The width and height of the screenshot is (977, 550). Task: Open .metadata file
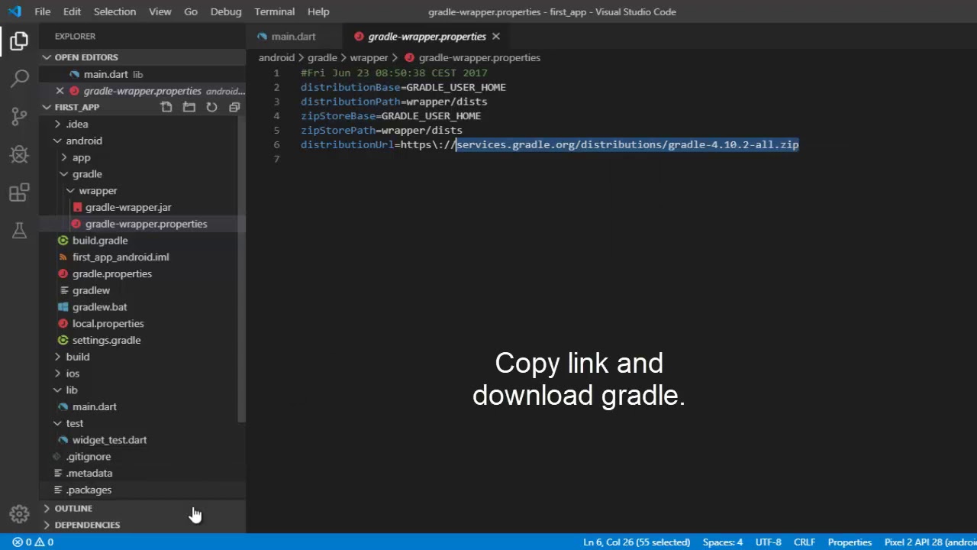tap(89, 473)
